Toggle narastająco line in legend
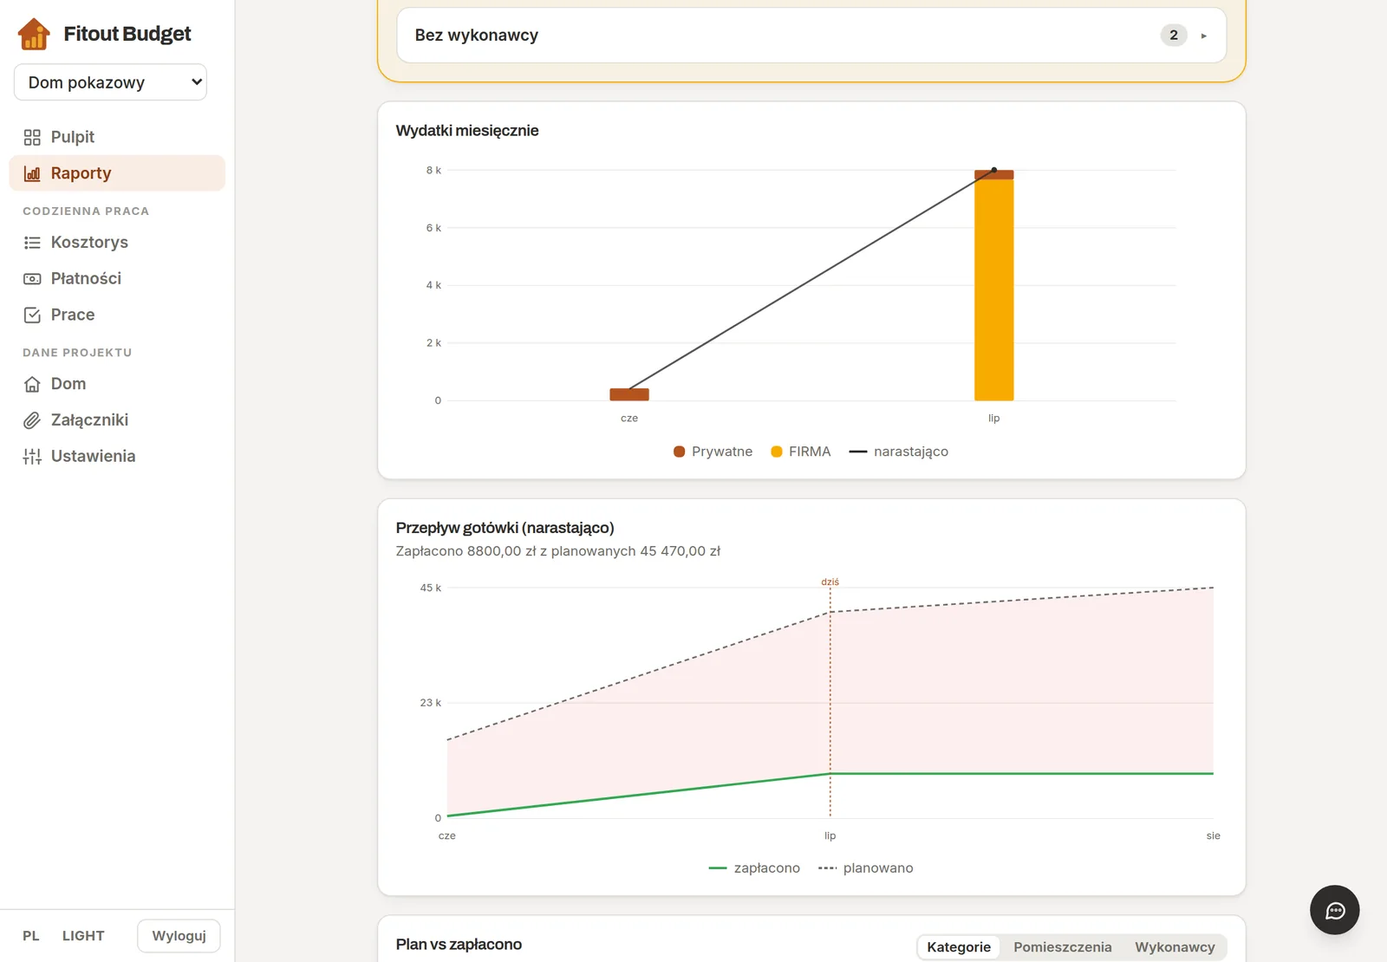 click(x=898, y=452)
